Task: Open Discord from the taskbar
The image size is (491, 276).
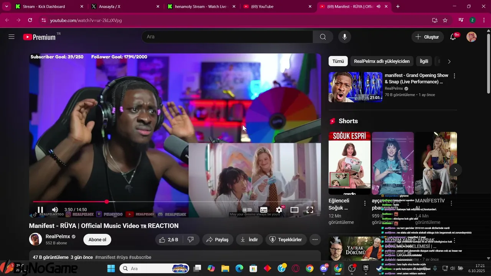Action: (324, 268)
